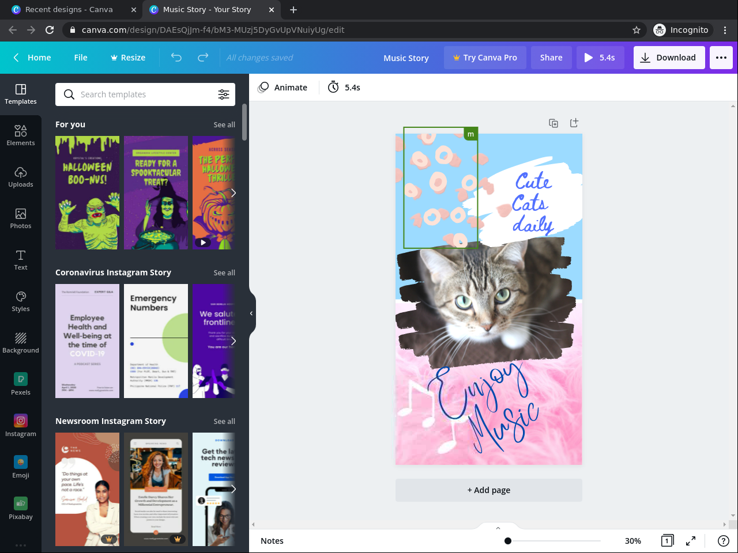Click the zoom slider handle
The height and width of the screenshot is (553, 738).
coord(508,541)
